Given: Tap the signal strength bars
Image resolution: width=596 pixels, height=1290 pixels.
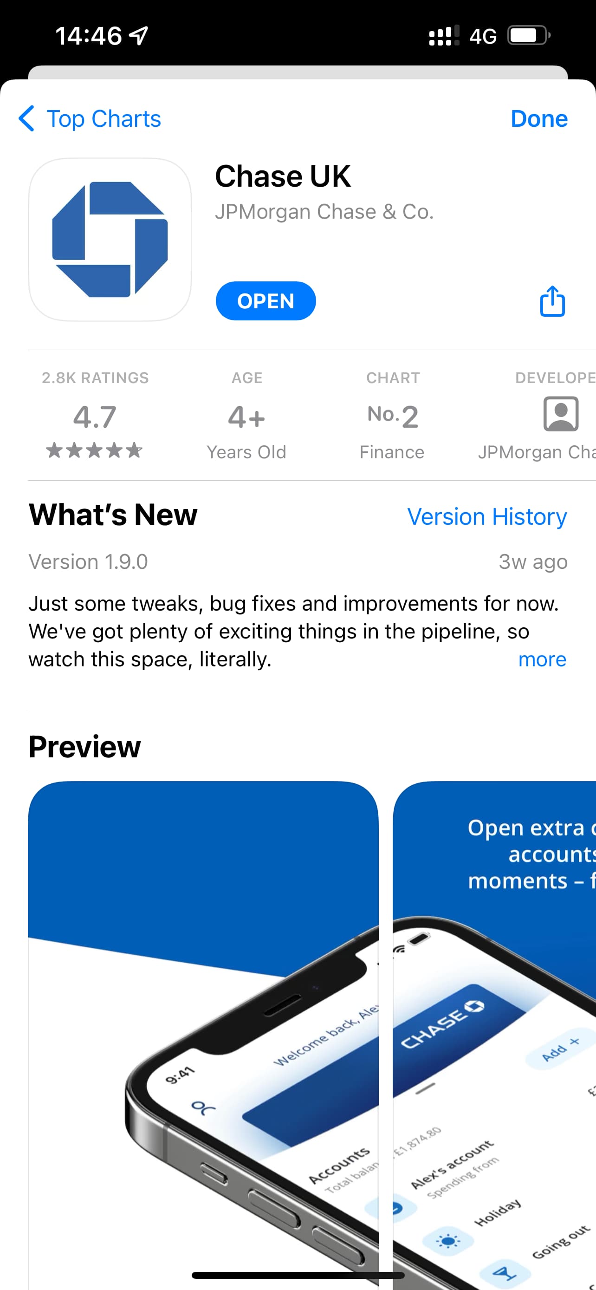Looking at the screenshot, I should [444, 36].
